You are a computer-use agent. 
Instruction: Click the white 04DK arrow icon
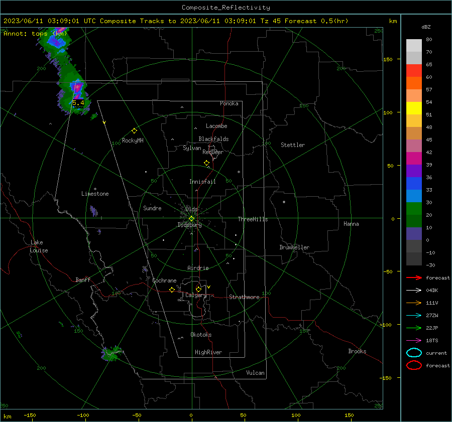pos(414,290)
